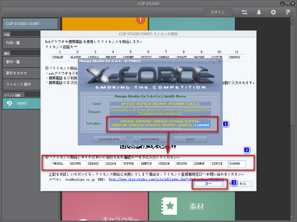
Task: Click the Serial field in X-FORCE window
Action: (x=160, y=104)
